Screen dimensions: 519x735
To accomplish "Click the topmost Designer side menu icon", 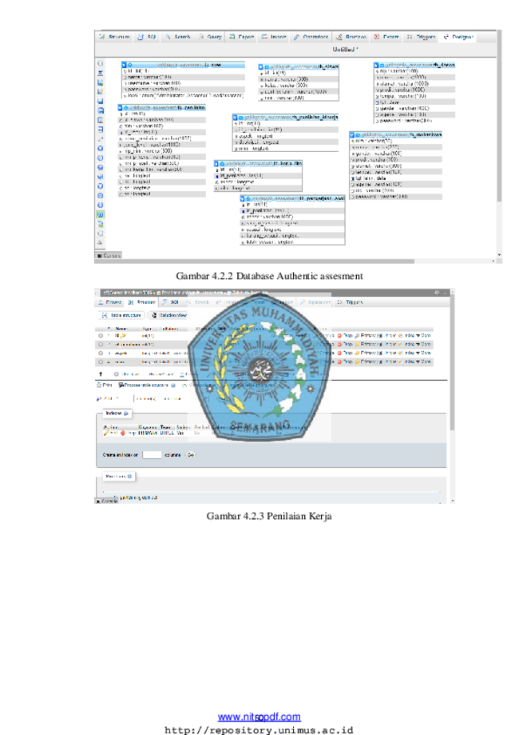I will (100, 63).
